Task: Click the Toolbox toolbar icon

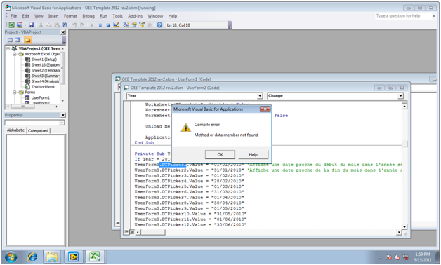Action: coord(150,25)
